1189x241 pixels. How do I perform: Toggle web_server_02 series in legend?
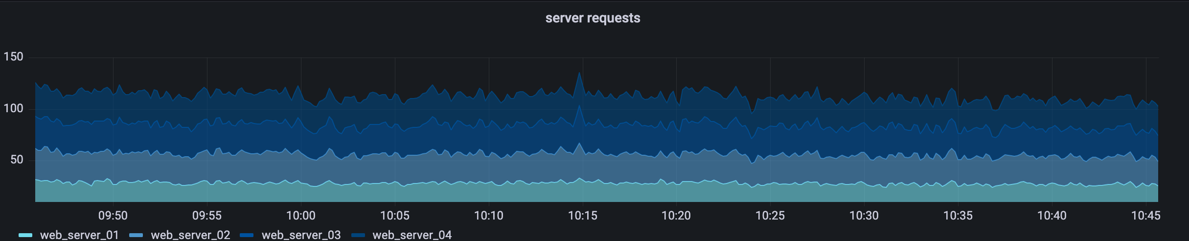coord(190,235)
